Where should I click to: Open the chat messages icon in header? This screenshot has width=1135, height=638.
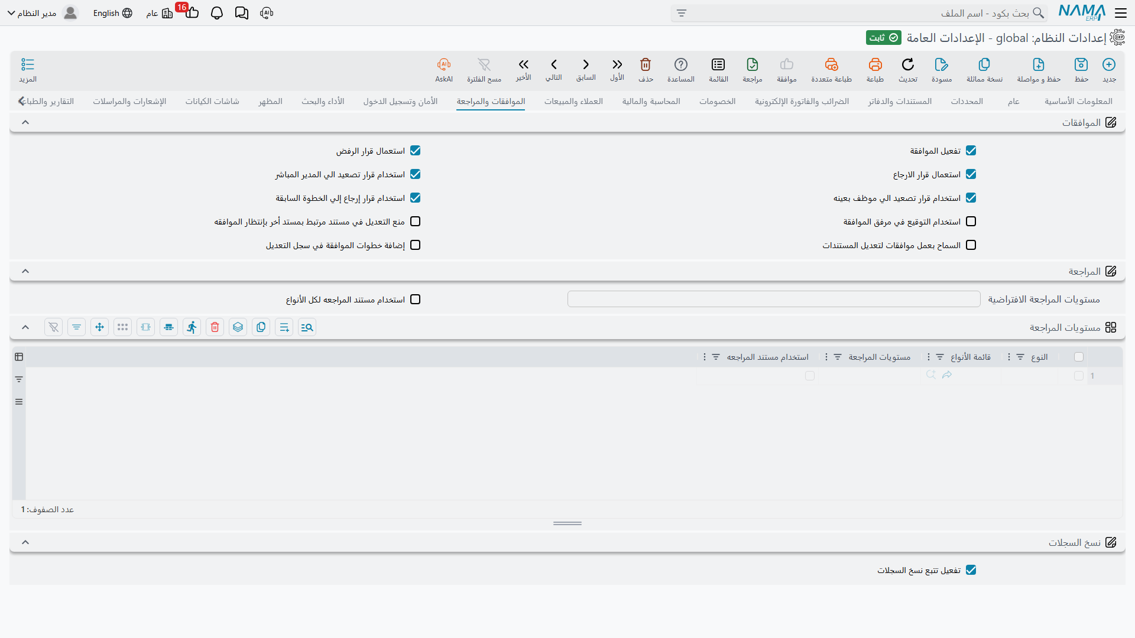point(242,13)
